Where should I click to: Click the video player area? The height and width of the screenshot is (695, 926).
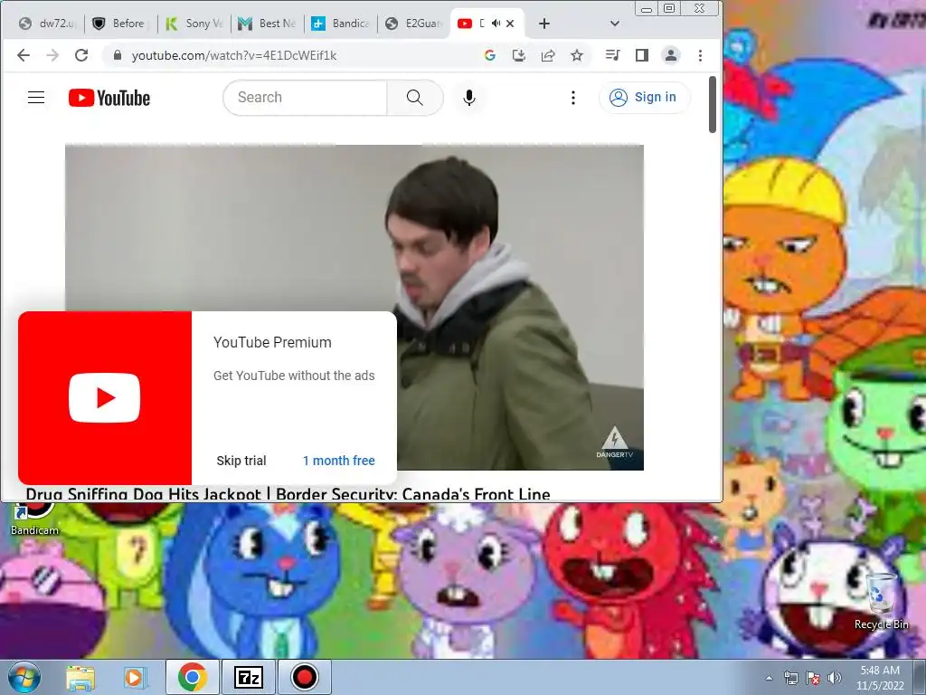click(x=354, y=308)
